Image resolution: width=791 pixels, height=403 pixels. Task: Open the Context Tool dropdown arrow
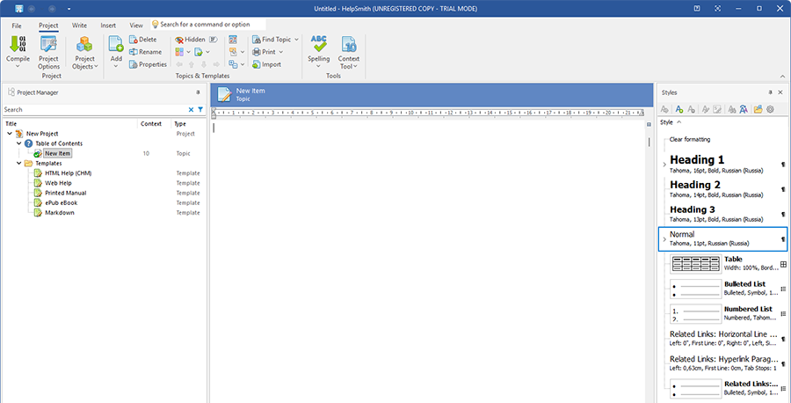tap(355, 66)
